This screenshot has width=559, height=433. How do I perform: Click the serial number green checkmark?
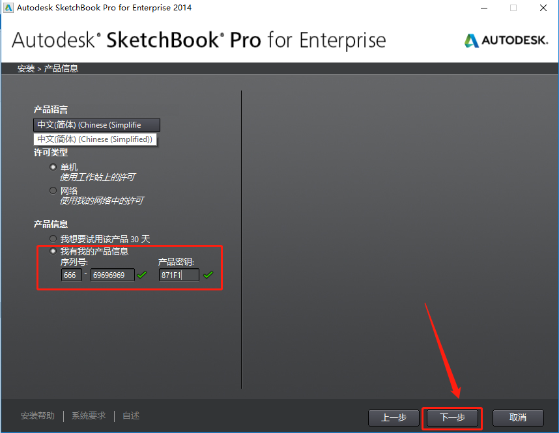(142, 275)
